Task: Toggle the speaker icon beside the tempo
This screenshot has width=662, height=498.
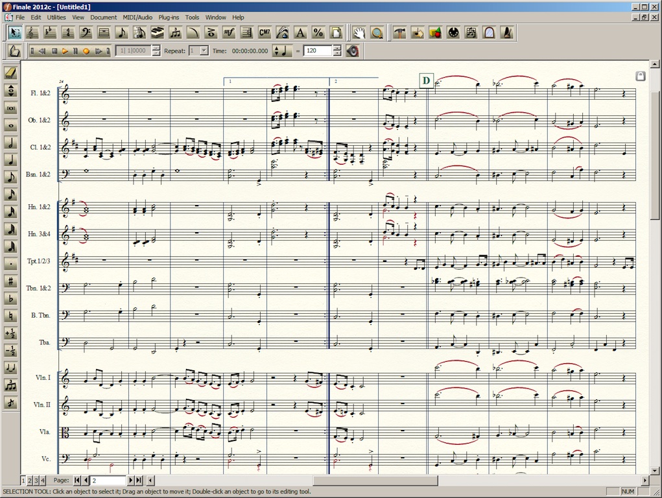Action: click(x=353, y=51)
